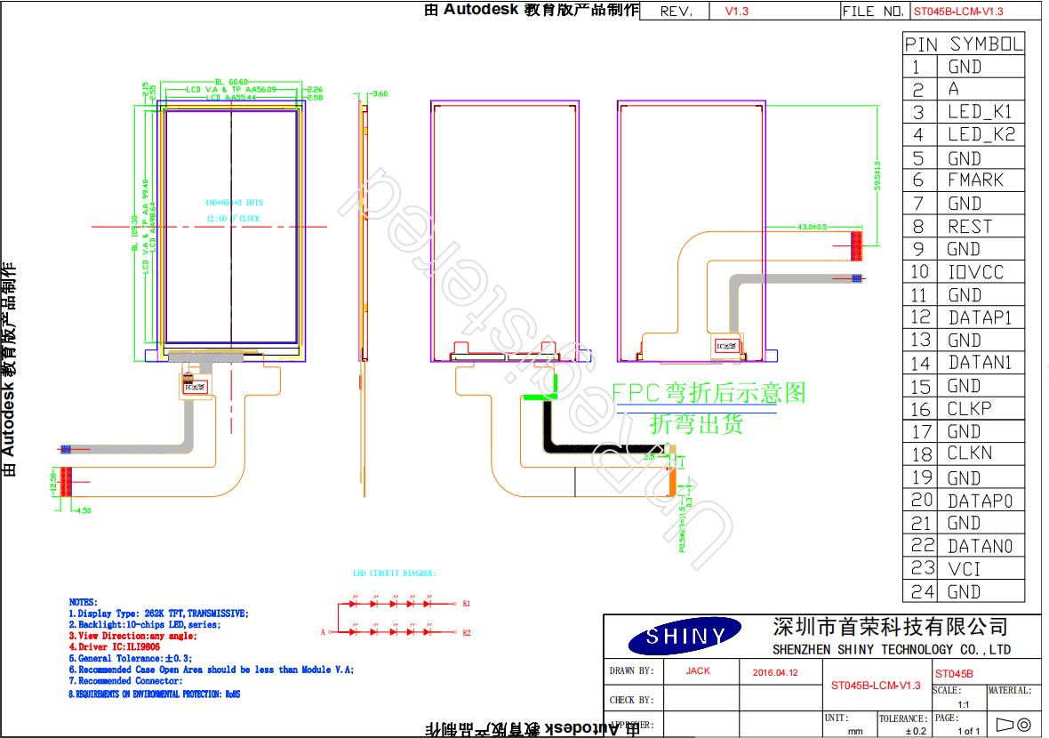Click the drawn-by name JACK

[698, 671]
